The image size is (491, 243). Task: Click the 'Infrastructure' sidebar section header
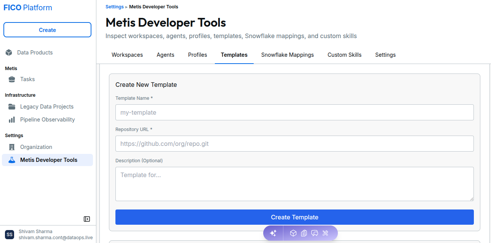click(x=20, y=95)
